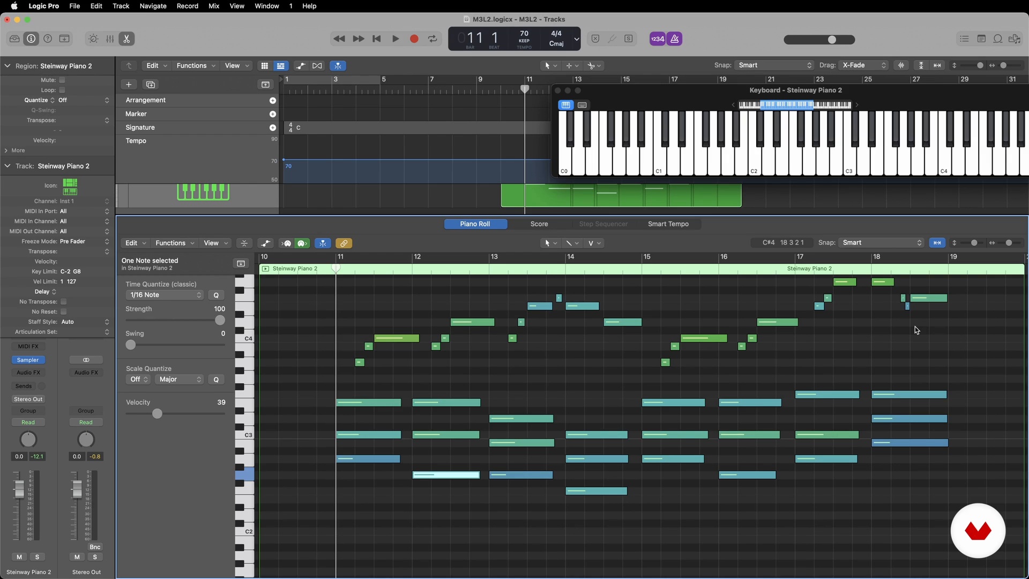Toggle Piano Roll automation icon
Viewport: 1029px width, 579px height.
(x=265, y=243)
